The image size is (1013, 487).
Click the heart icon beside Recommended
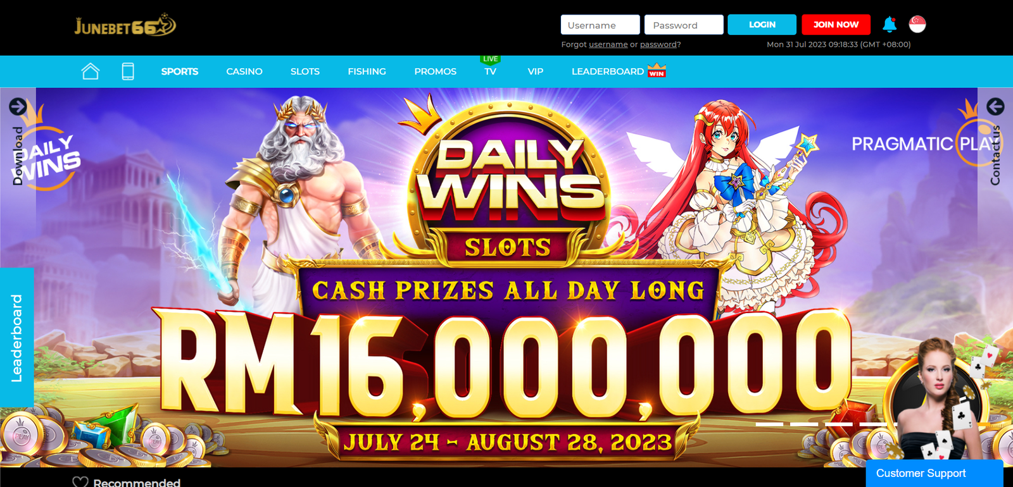[x=80, y=482]
